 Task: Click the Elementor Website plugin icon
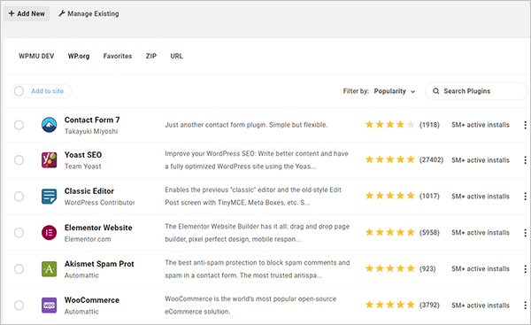pyautogui.click(x=49, y=233)
